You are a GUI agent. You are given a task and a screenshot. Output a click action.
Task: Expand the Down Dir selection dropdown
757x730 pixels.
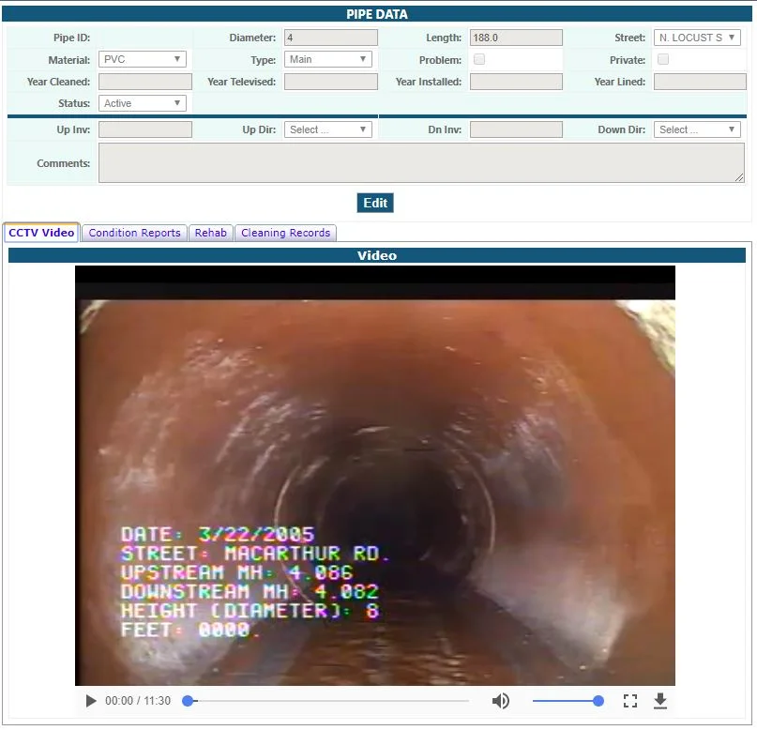(696, 129)
